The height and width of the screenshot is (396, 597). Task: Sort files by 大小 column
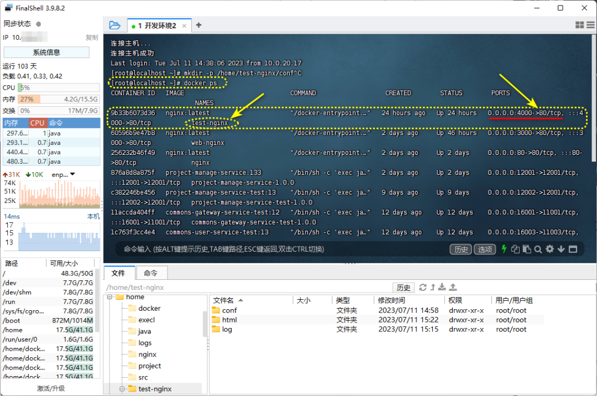click(312, 300)
